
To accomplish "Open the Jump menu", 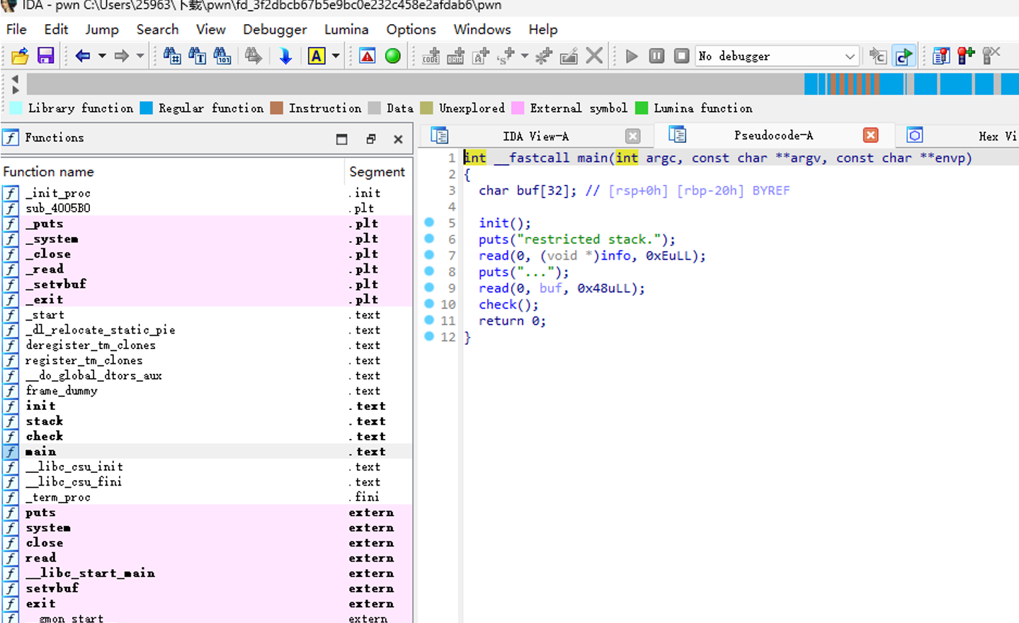I will pyautogui.click(x=102, y=29).
